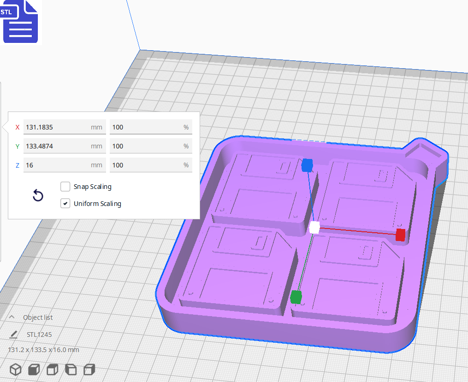Switch to the top view icon
Image resolution: width=468 pixels, height=382 pixels.
52,369
